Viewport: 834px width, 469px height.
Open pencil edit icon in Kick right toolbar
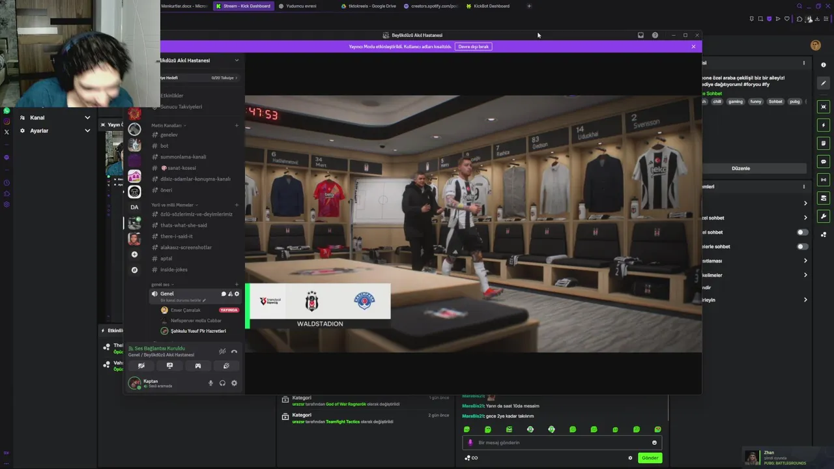[x=824, y=83]
